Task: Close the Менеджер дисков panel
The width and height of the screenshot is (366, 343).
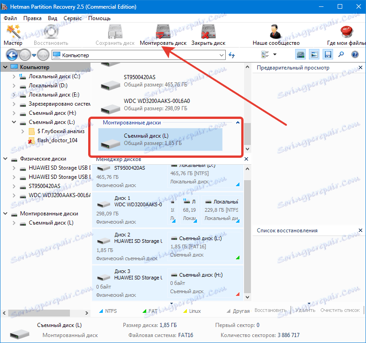Action: click(246, 159)
